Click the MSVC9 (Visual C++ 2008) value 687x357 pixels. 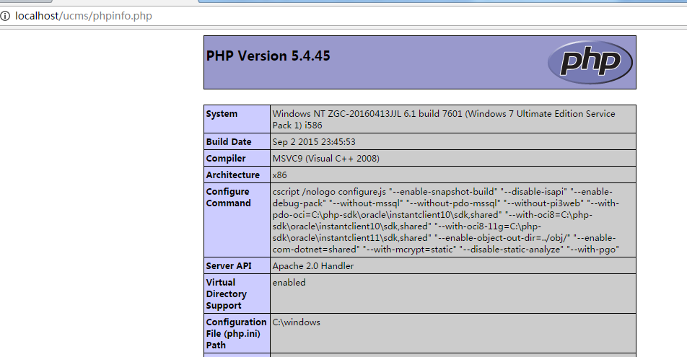click(326, 159)
